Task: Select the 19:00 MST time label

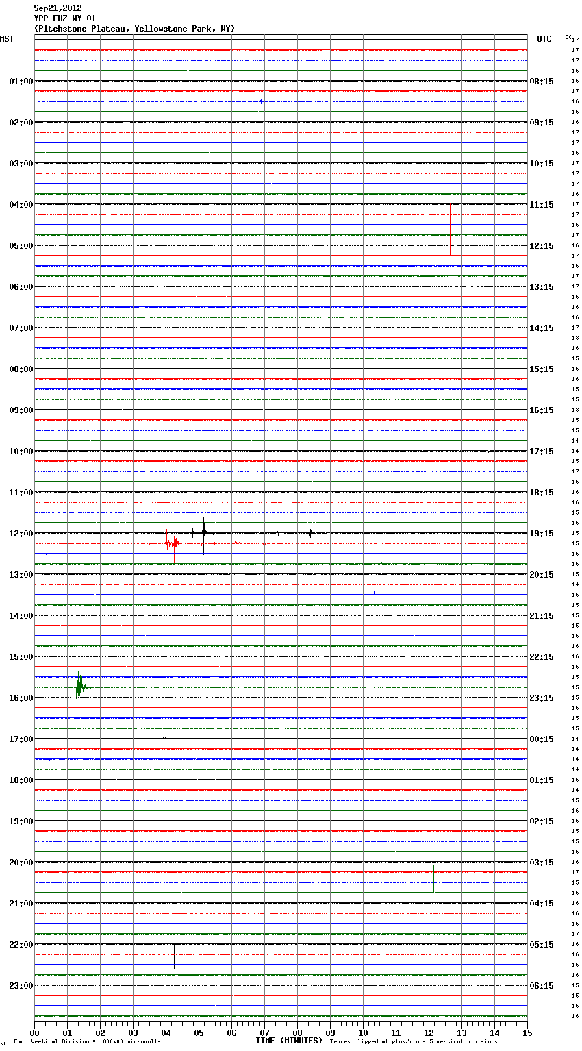Action: pyautogui.click(x=21, y=821)
